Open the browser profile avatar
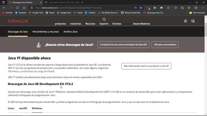 [196, 8]
